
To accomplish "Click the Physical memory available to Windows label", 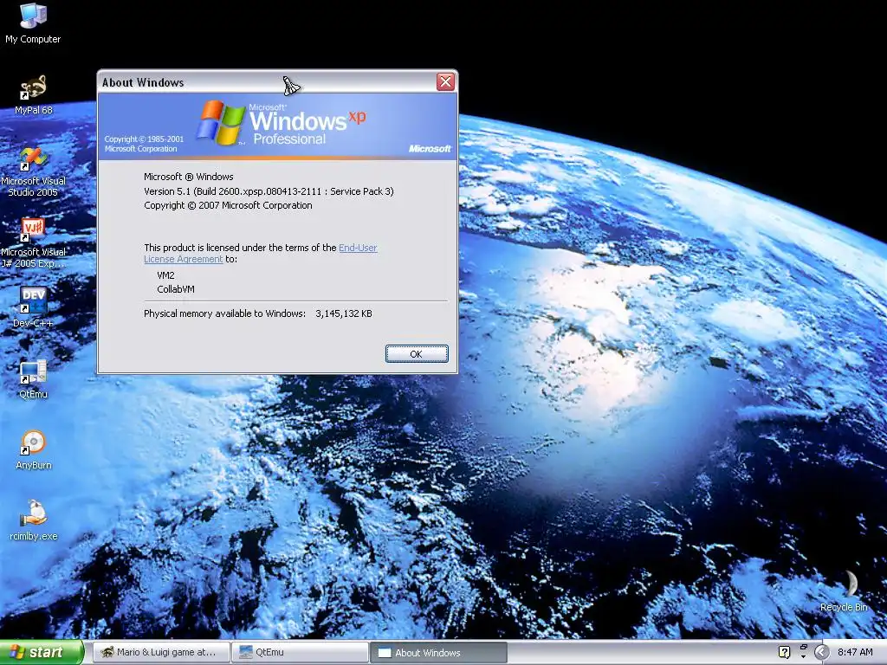I will 224,313.
